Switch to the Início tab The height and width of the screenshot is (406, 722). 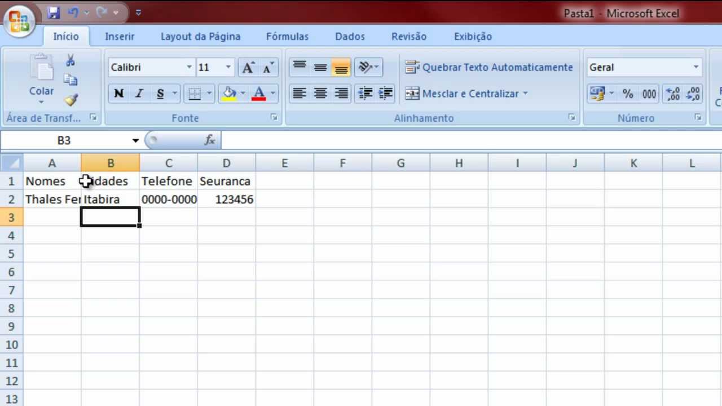(x=66, y=36)
